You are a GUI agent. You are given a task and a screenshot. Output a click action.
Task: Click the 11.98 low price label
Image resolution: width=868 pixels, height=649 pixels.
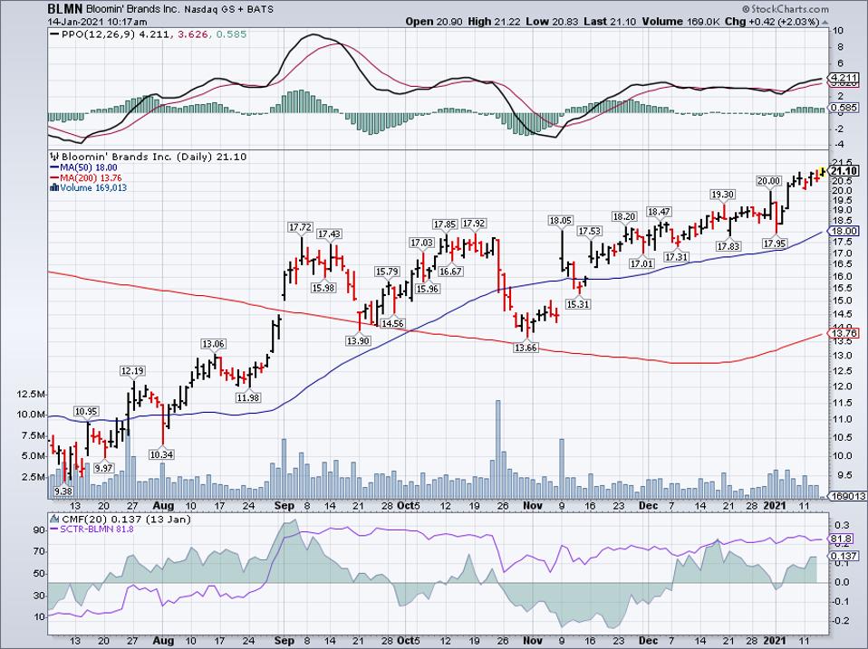pos(248,397)
